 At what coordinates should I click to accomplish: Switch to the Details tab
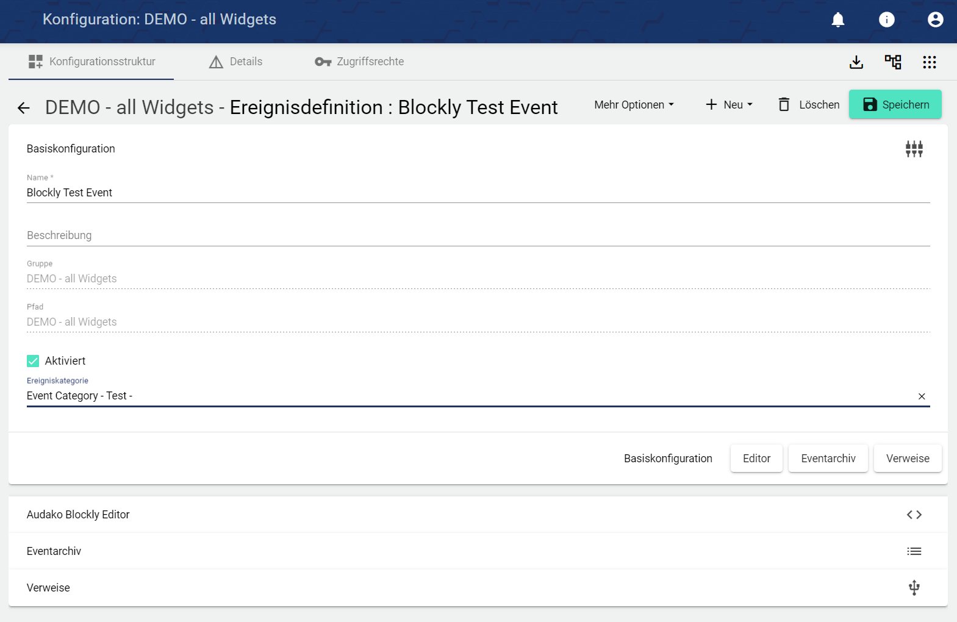tap(236, 62)
